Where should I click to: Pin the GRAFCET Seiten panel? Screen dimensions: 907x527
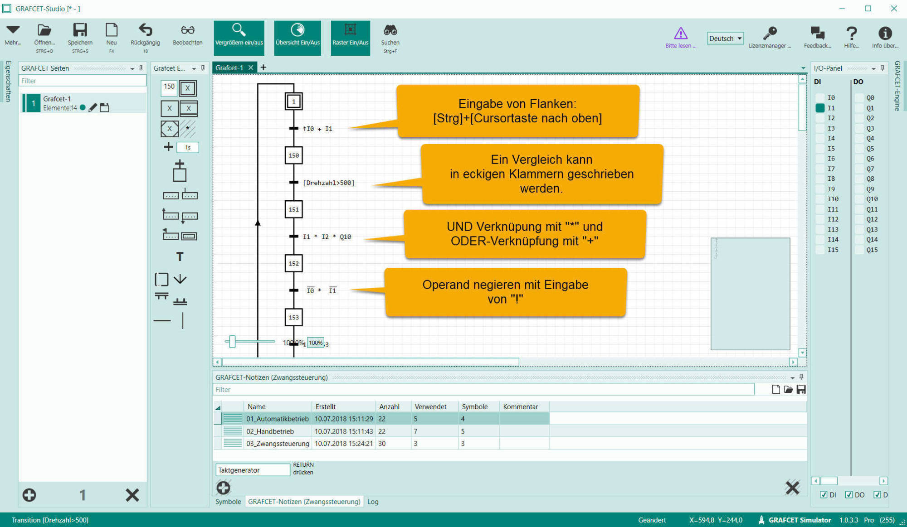[141, 68]
